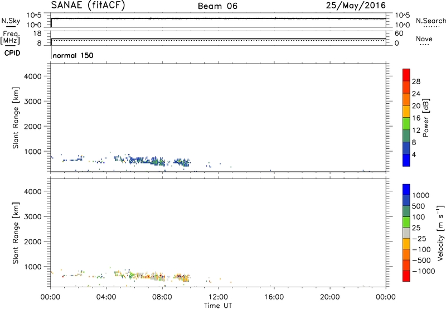Select the "2000" tick in the velocity panel
The height and width of the screenshot is (309, 446).
[x=33, y=242]
